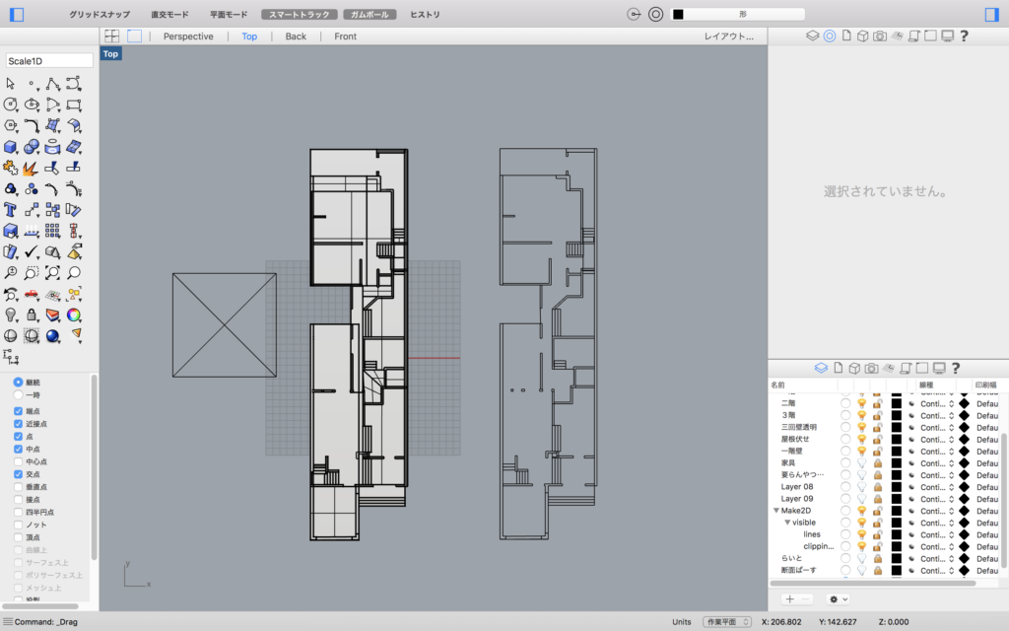Switch to the Perspective viewport tab
The width and height of the screenshot is (1009, 631).
pyautogui.click(x=188, y=36)
